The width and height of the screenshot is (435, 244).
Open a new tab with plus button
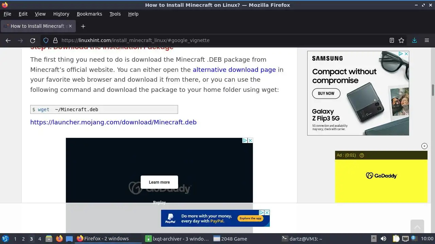[83, 26]
